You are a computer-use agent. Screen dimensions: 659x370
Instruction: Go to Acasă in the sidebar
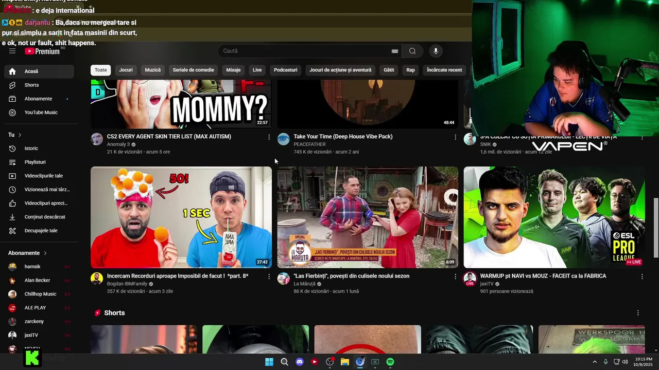tap(39, 71)
